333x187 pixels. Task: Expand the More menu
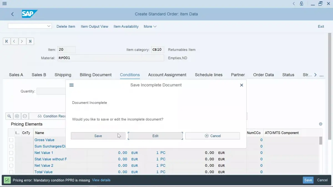150,27
